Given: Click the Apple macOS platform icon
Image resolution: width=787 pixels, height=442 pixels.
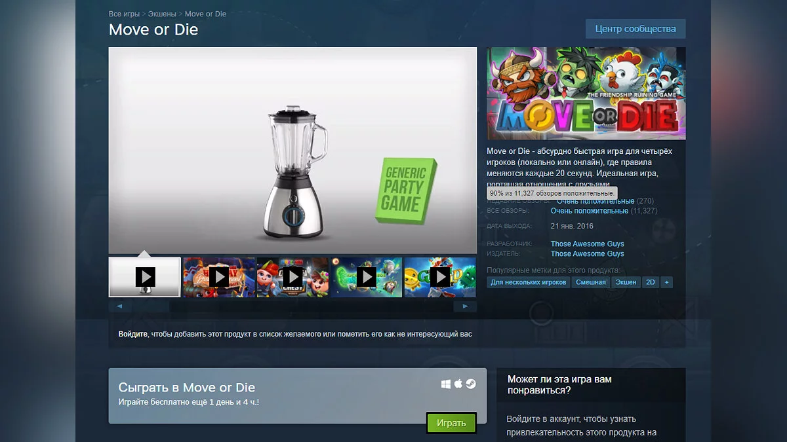Looking at the screenshot, I should (x=458, y=384).
